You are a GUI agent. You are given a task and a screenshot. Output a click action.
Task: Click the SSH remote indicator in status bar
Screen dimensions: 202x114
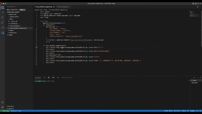5,111
